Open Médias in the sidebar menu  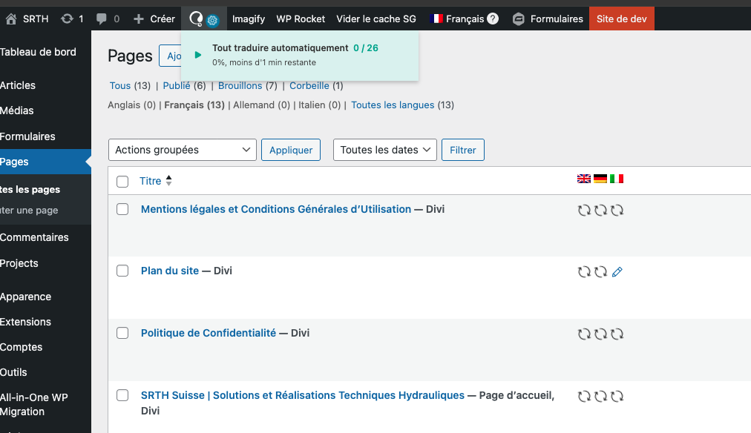tap(17, 110)
